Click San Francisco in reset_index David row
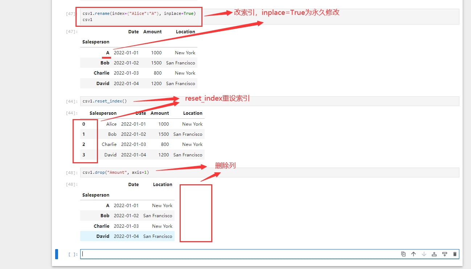The width and height of the screenshot is (471, 269). pos(188,155)
